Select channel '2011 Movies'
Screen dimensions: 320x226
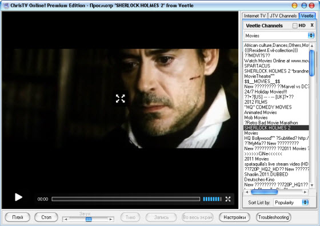pos(277,159)
